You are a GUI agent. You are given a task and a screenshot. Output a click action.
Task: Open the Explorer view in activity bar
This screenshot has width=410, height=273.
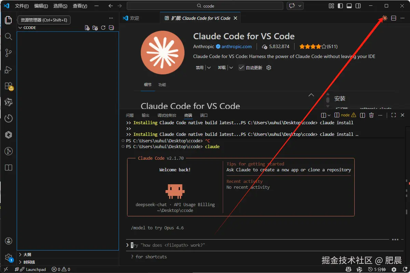pyautogui.click(x=8, y=20)
